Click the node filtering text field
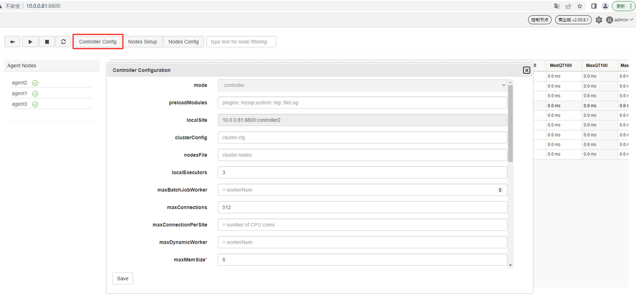The height and width of the screenshot is (297, 636). click(x=241, y=41)
